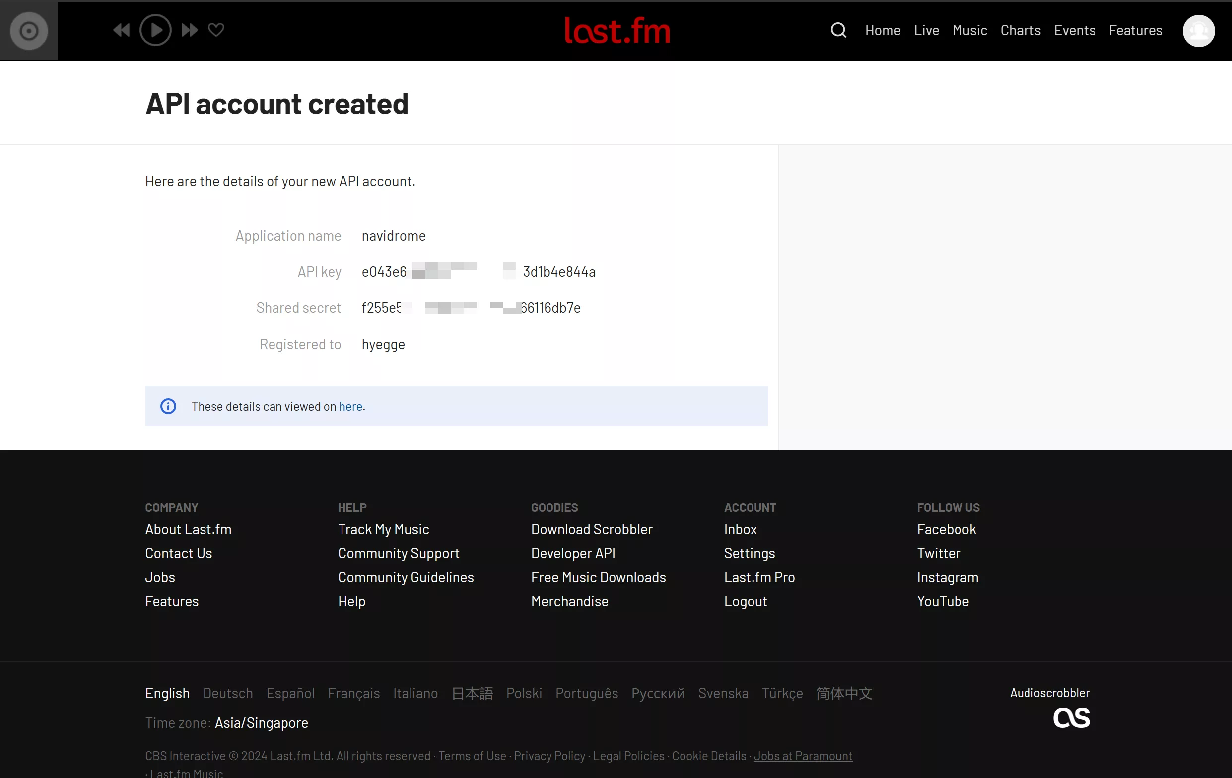1232x778 pixels.
Task: Open the Charts nav item
Action: point(1020,31)
